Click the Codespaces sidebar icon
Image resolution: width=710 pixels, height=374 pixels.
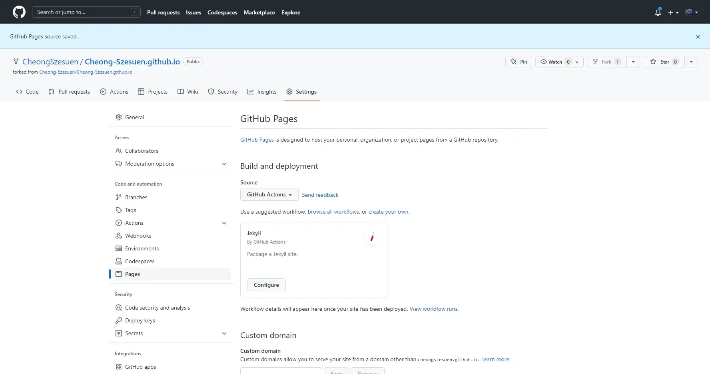pyautogui.click(x=118, y=261)
